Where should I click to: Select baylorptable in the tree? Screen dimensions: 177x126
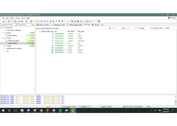click(12, 35)
